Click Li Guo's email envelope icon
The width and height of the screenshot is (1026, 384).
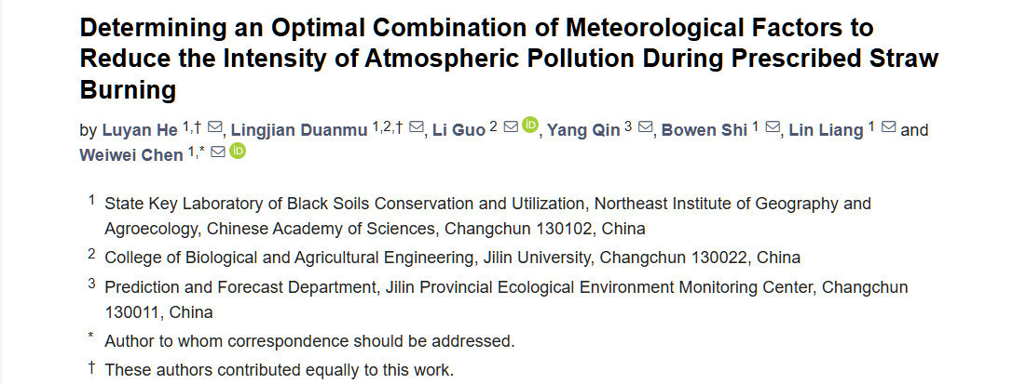click(x=511, y=127)
